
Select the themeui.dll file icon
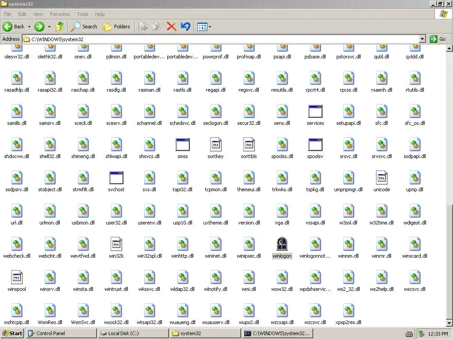[x=249, y=178]
